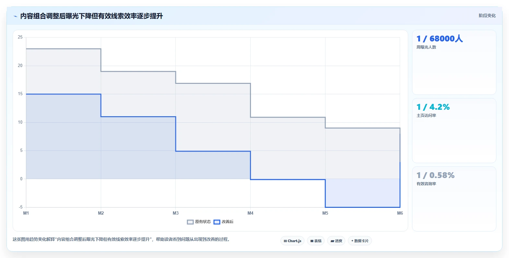Click the y-axis value 10
509x258 pixels.
(x=20, y=122)
